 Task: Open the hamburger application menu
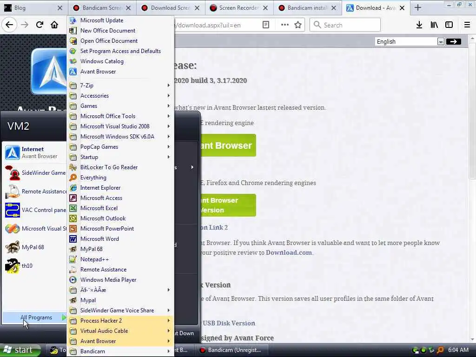[x=467, y=25]
